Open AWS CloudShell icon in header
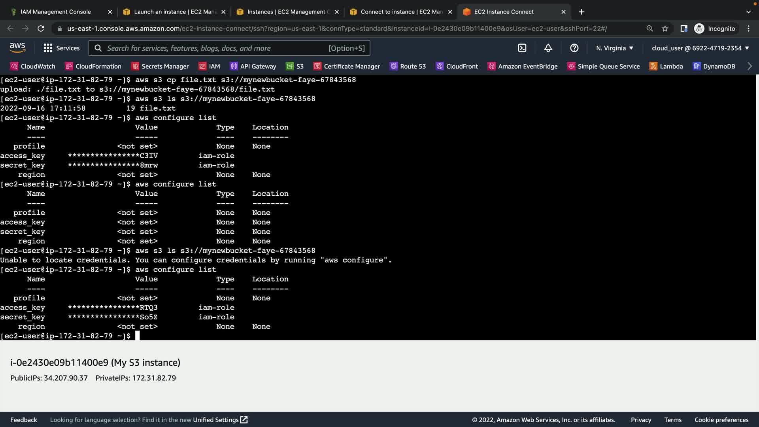 point(522,48)
